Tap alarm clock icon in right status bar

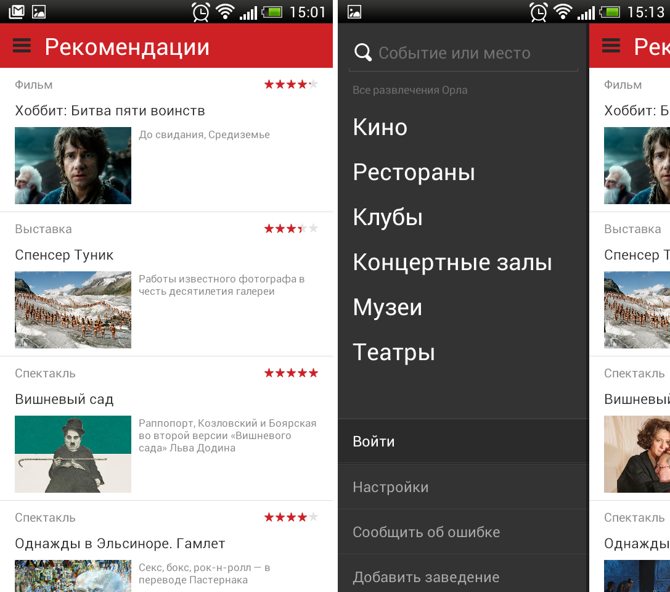(538, 12)
